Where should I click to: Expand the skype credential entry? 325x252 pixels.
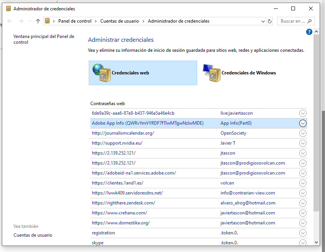[x=303, y=242]
